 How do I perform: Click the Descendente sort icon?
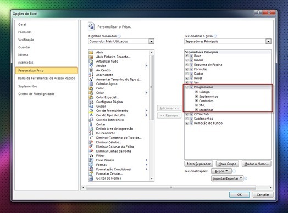click(91, 133)
